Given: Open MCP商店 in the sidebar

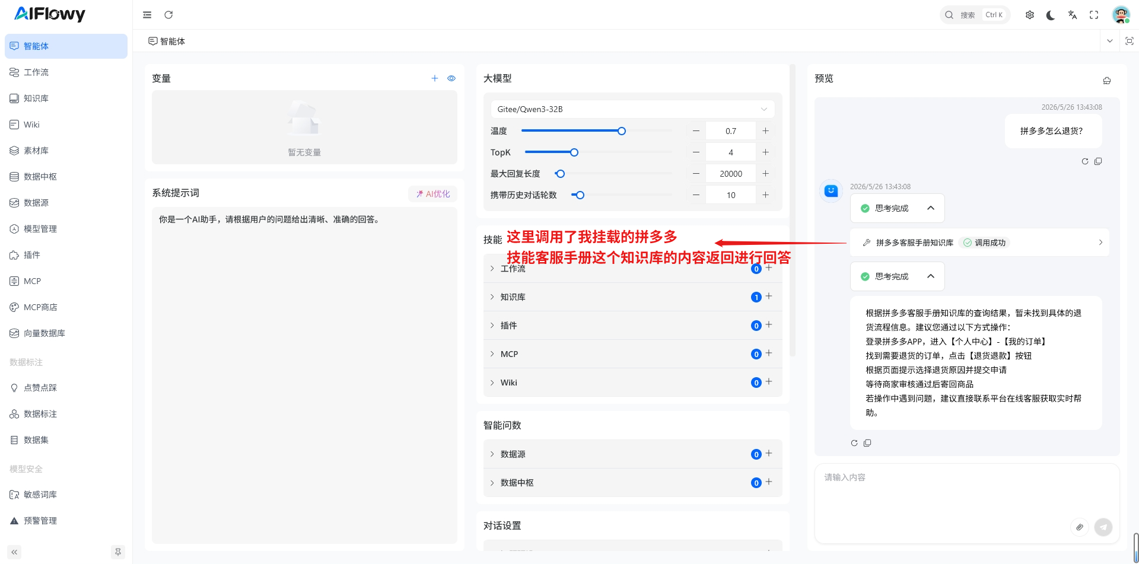Looking at the screenshot, I should coord(66,307).
